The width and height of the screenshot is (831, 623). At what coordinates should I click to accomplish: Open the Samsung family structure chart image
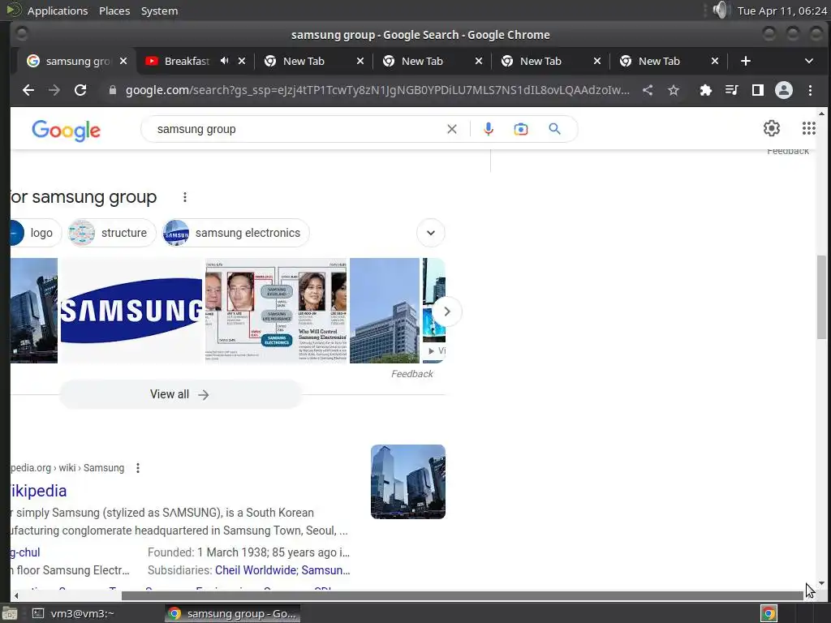(x=276, y=311)
